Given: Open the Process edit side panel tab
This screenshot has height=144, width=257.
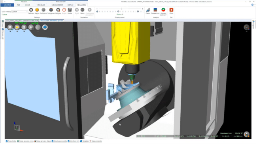Looking at the screenshot, I should pyautogui.click(x=3, y=34).
